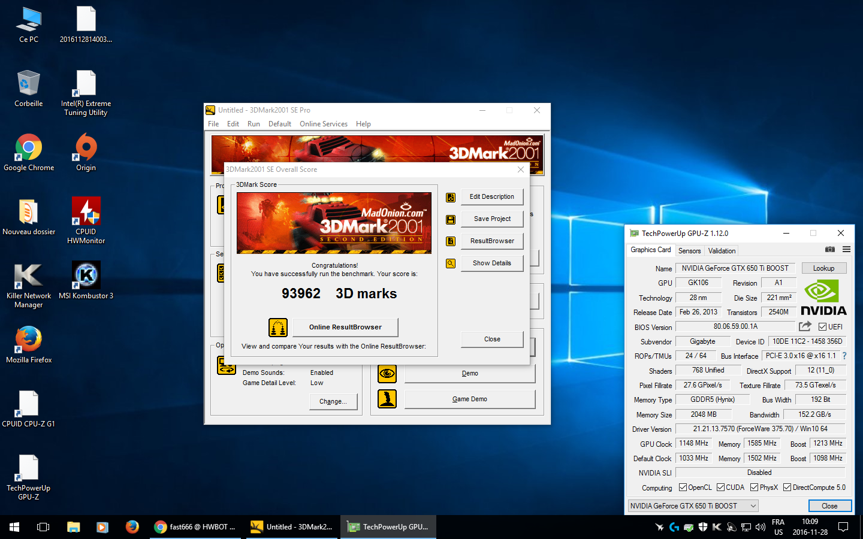The image size is (863, 539).
Task: Click the Game Demo joystick icon
Action: 387,399
